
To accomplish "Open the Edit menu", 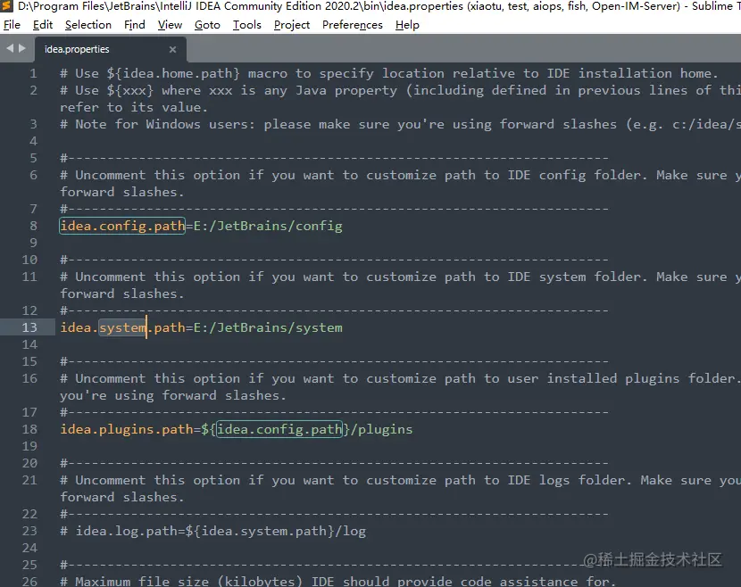I will [x=42, y=24].
